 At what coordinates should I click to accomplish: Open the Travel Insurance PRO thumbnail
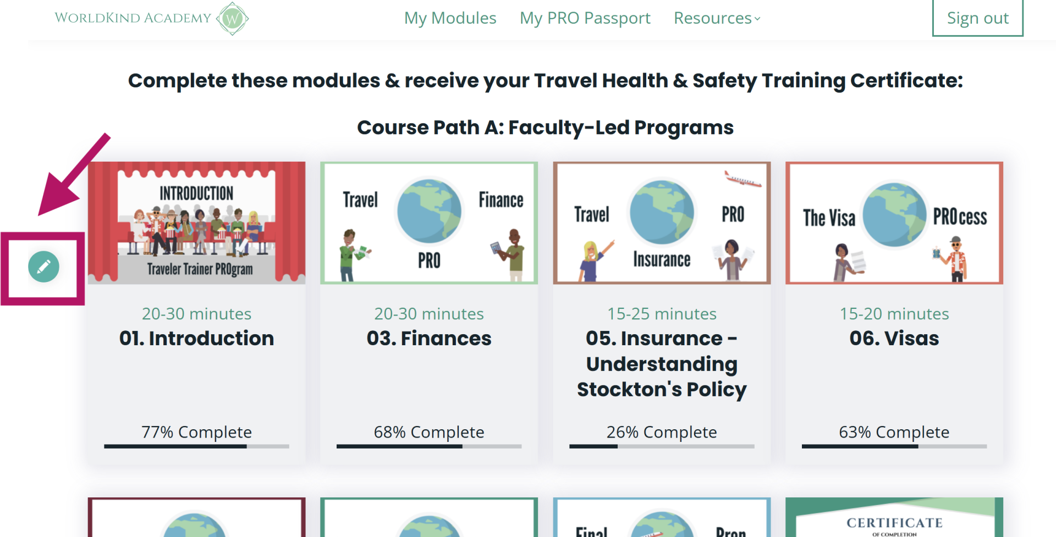pos(662,223)
